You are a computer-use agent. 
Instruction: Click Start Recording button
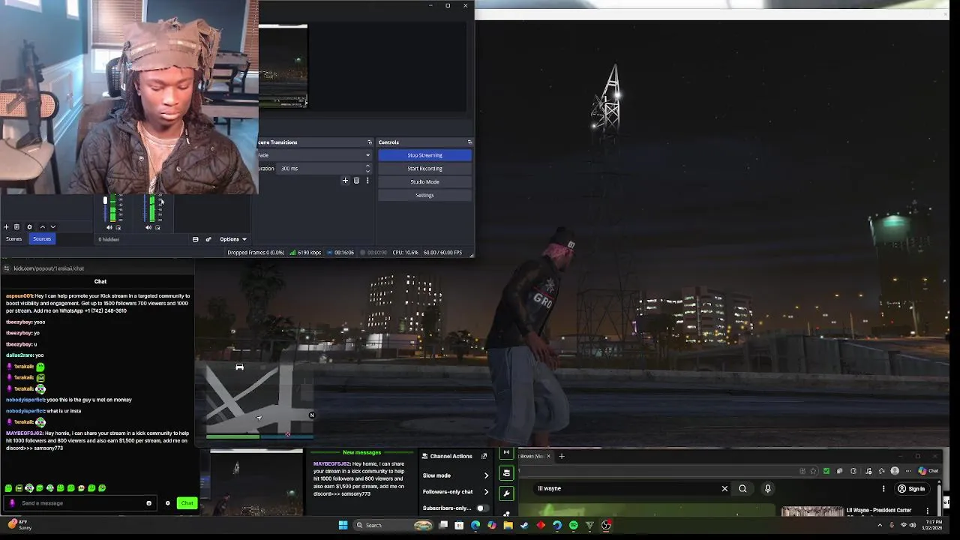coord(424,169)
